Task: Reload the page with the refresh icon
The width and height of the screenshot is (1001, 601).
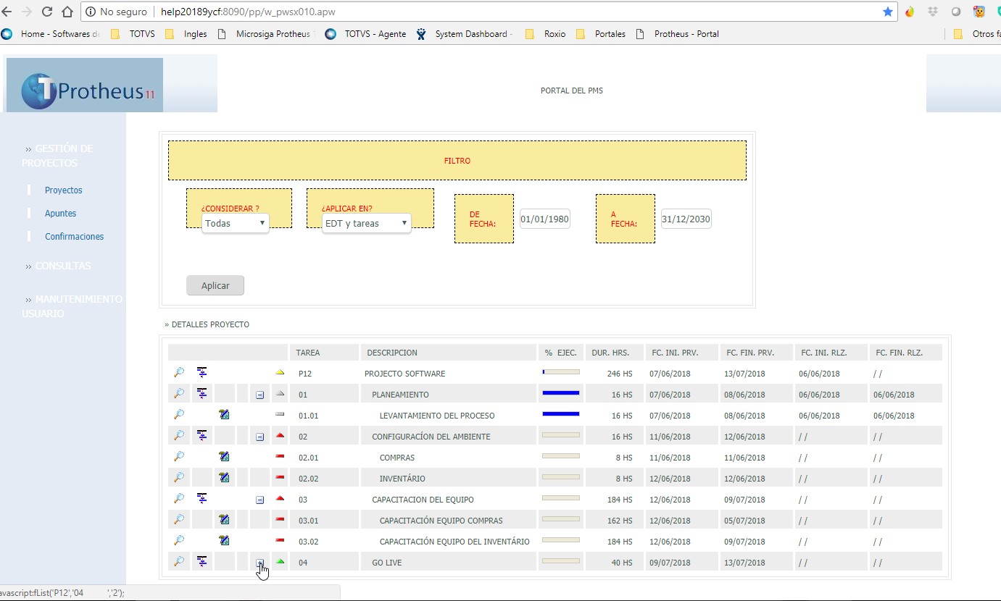Action: coord(47,12)
